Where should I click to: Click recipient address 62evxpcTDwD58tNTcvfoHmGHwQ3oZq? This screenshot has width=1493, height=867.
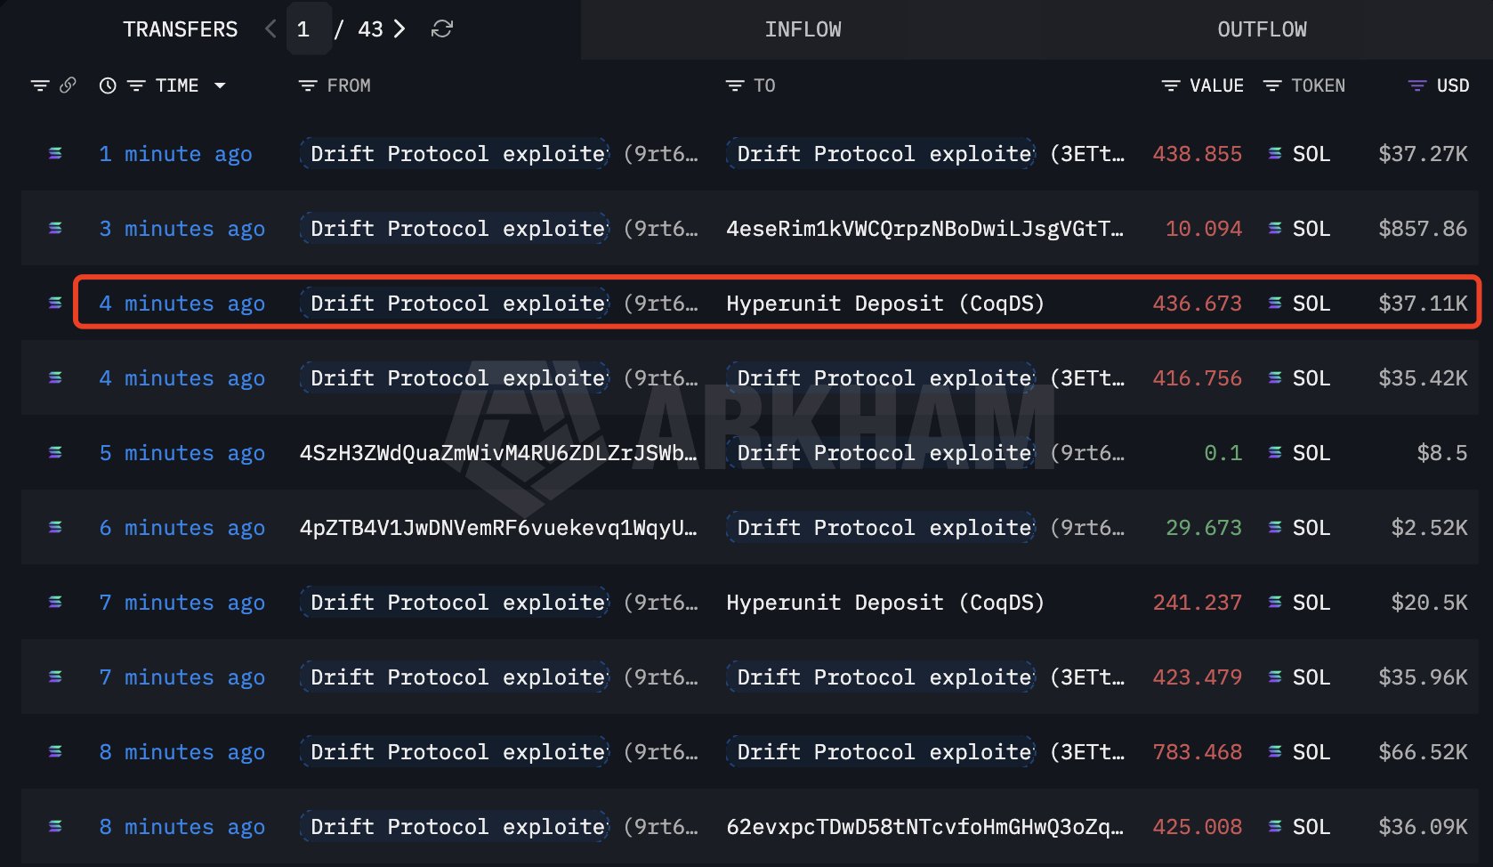[924, 827]
